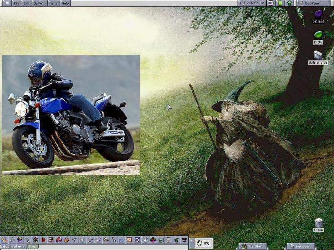Image resolution: width=334 pixels, height=250 pixels.
Task: Open the File menu
Action: coord(16,3)
